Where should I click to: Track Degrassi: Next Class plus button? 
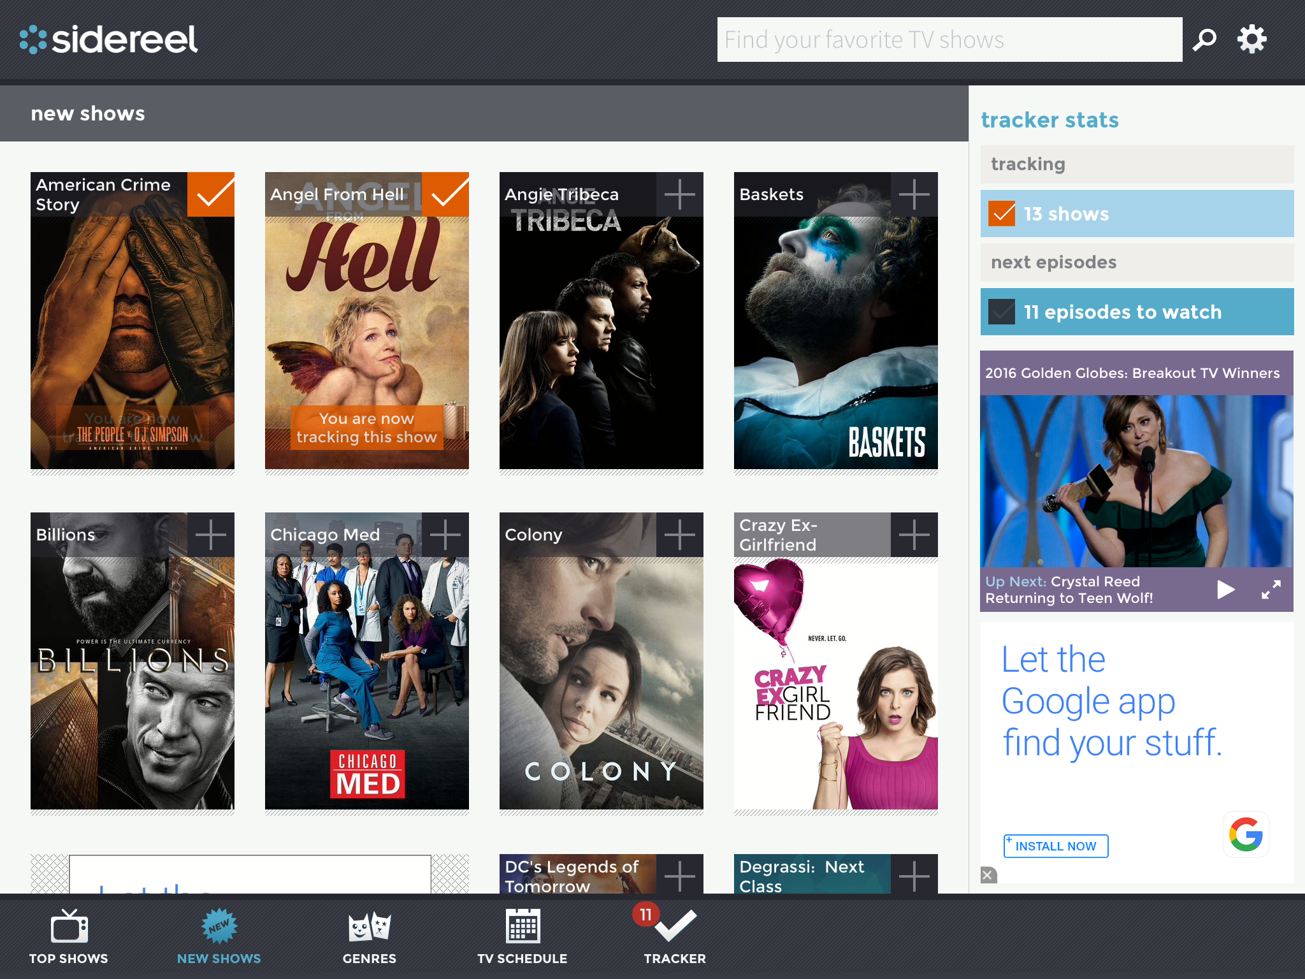tap(914, 874)
